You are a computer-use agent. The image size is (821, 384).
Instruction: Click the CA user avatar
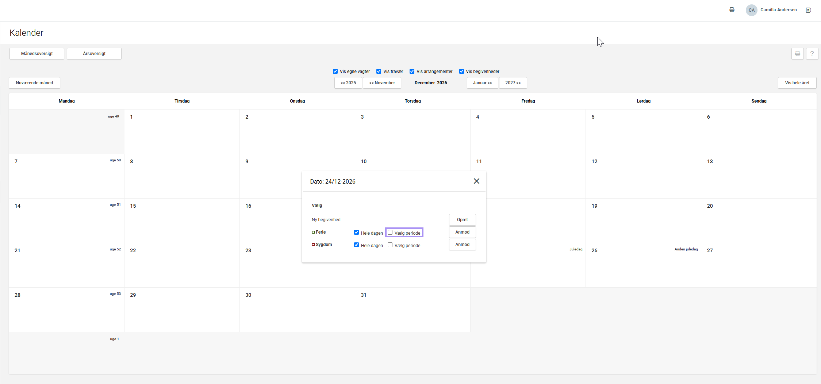pos(751,10)
